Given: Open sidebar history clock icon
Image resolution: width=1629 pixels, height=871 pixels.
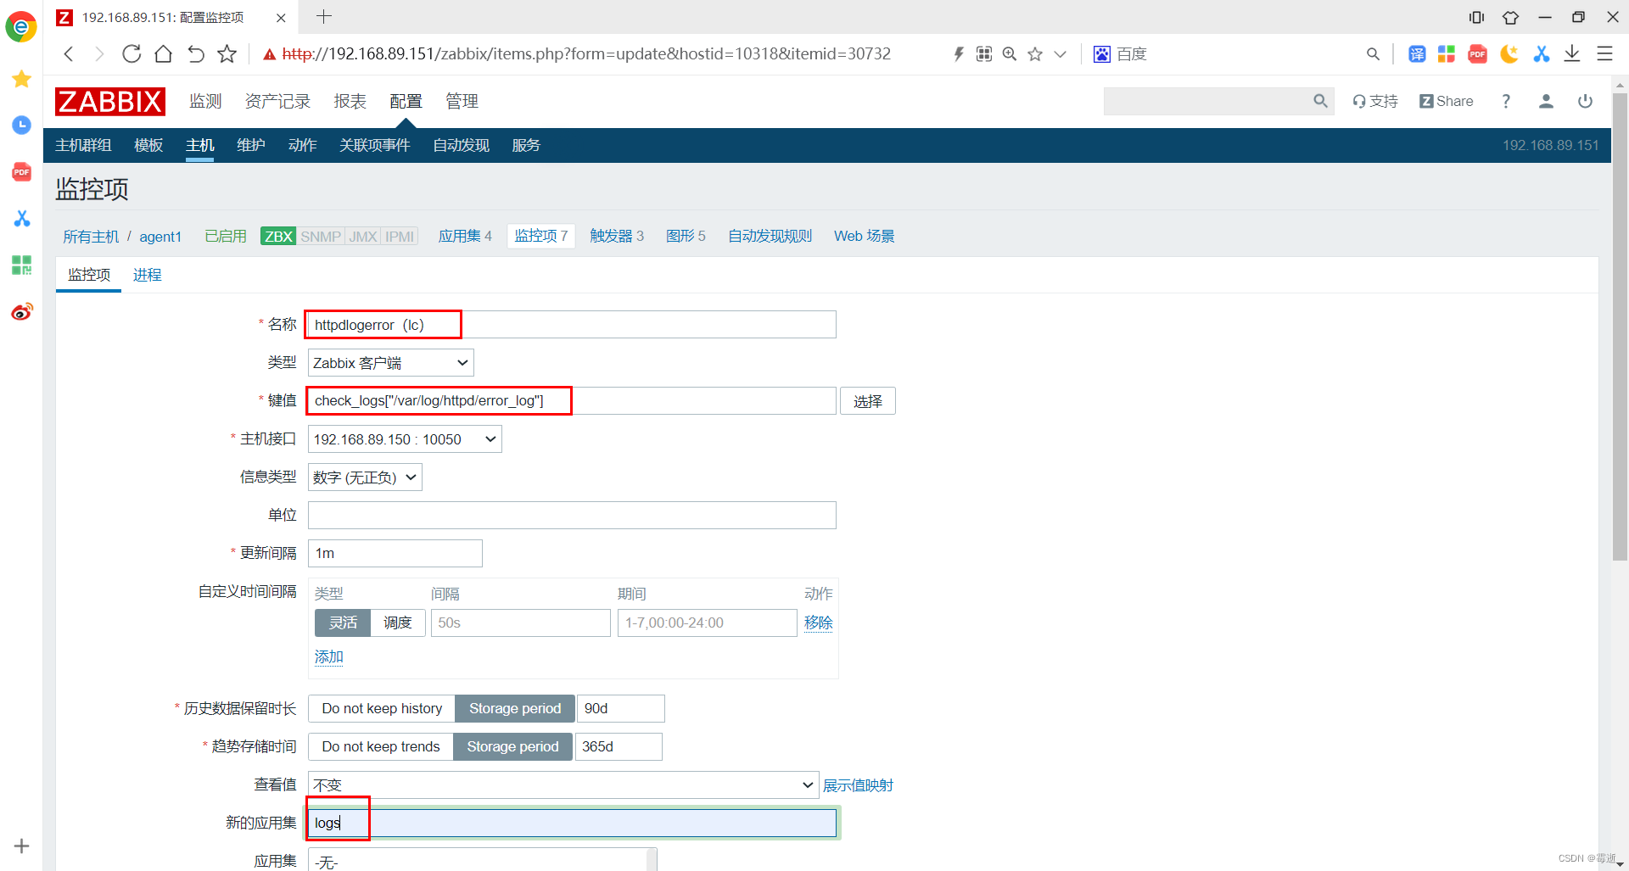Looking at the screenshot, I should (x=22, y=126).
